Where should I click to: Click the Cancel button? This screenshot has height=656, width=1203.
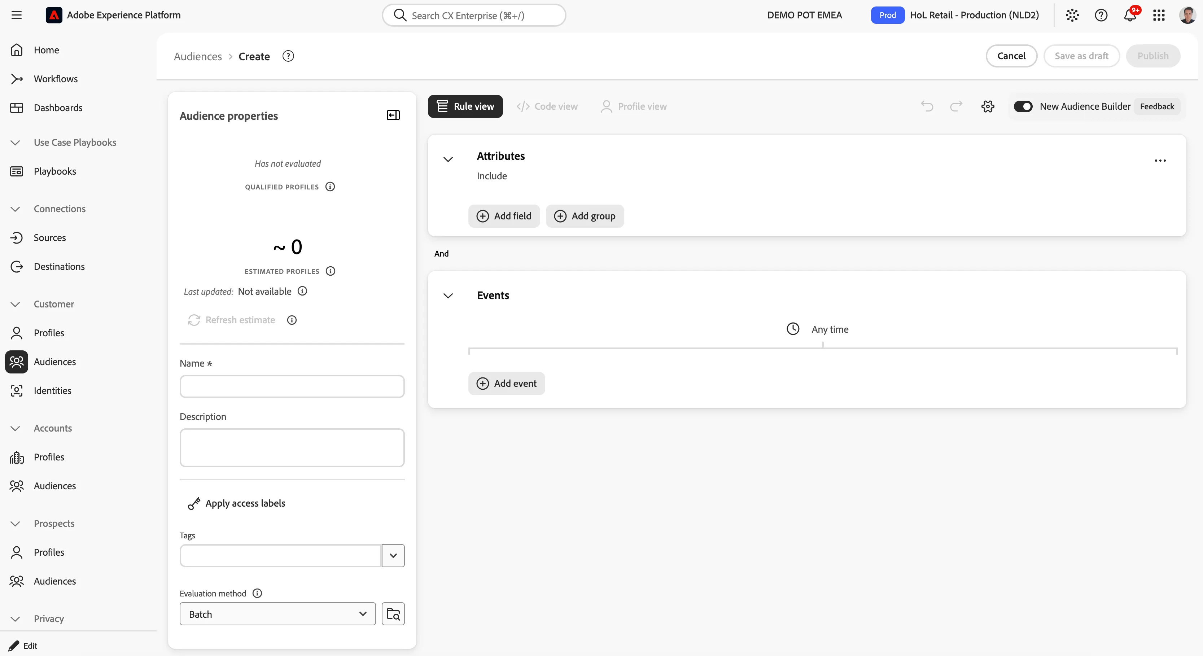coord(1011,56)
